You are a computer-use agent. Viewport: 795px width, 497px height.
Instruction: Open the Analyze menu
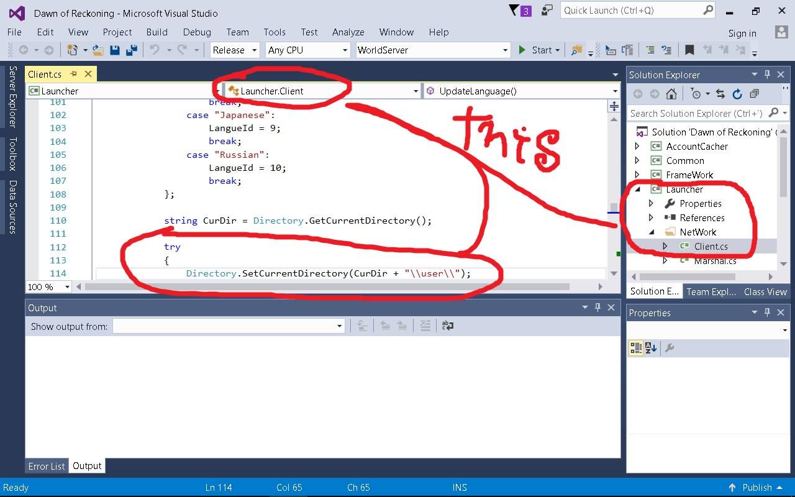pos(348,32)
